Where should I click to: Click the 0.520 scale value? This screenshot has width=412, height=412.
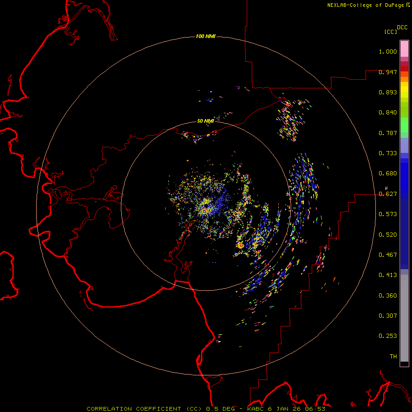[388, 235]
